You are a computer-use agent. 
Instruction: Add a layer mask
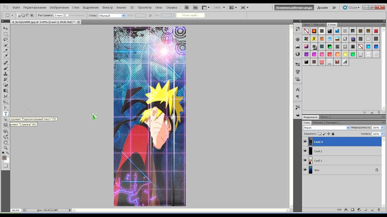[353, 209]
